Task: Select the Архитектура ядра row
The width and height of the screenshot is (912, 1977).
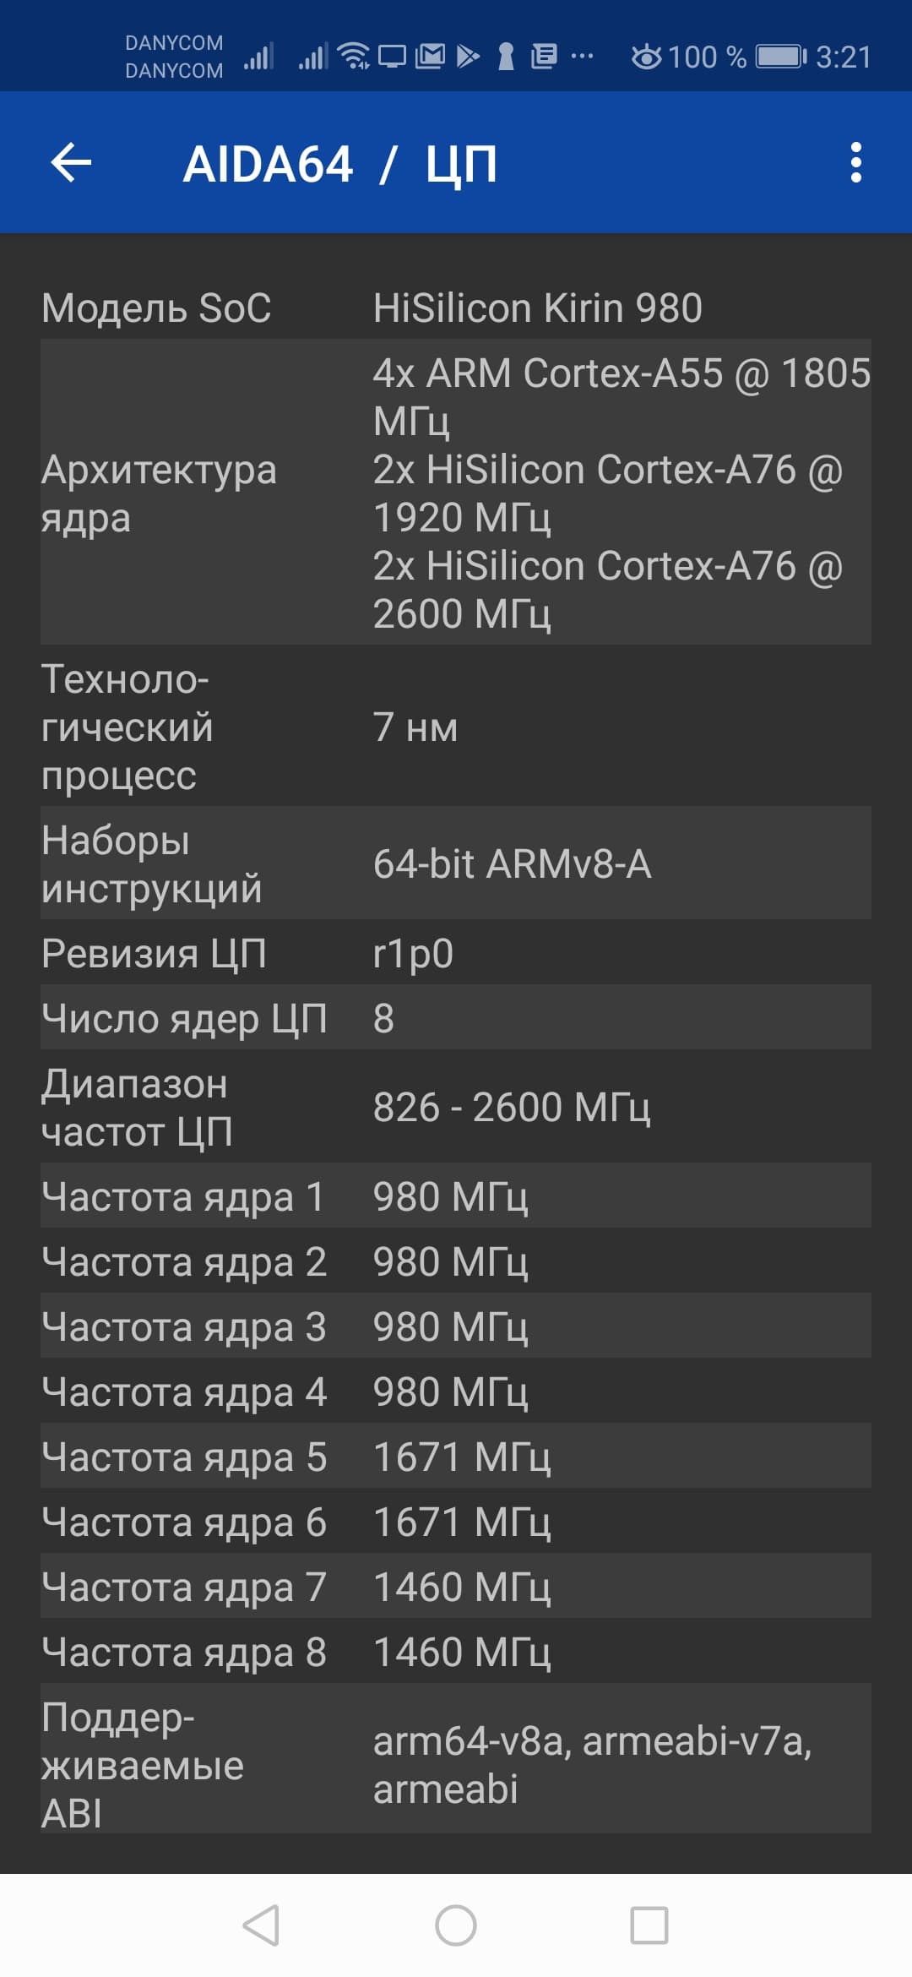Action: tap(456, 493)
